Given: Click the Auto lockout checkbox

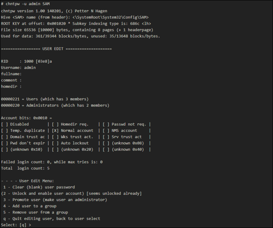Looking at the screenshot, I should 55,143.
